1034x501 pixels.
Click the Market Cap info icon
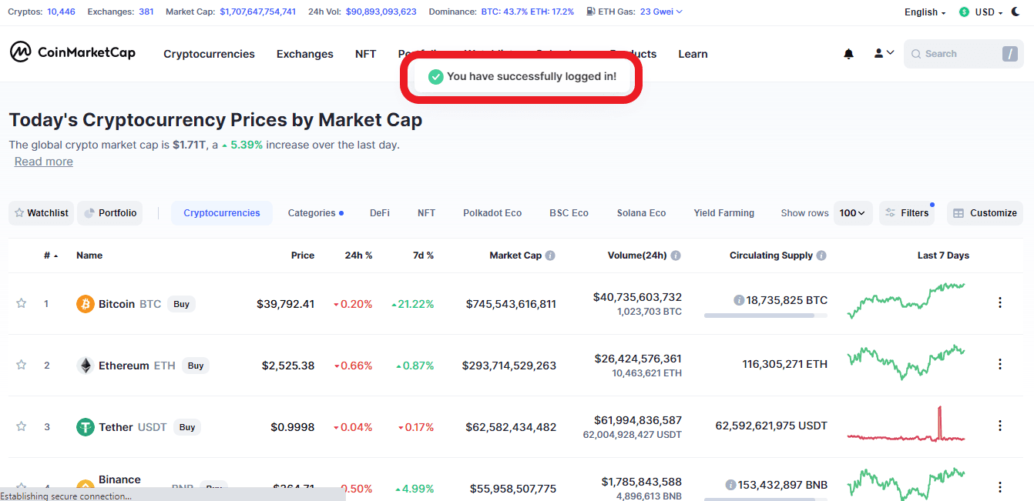[550, 256]
